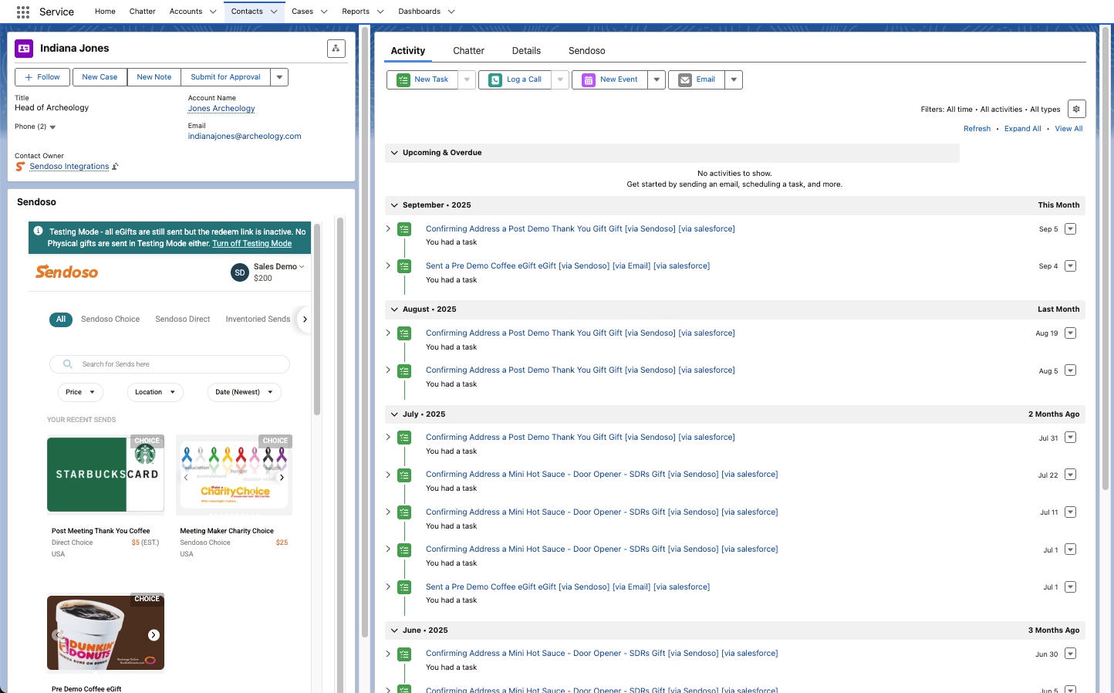
Task: Click the Contact record icon beside Indiana Jones
Action: 24,49
